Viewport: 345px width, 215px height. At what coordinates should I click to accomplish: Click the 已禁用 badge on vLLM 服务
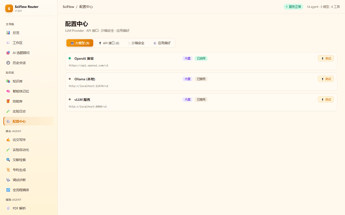pos(201,99)
